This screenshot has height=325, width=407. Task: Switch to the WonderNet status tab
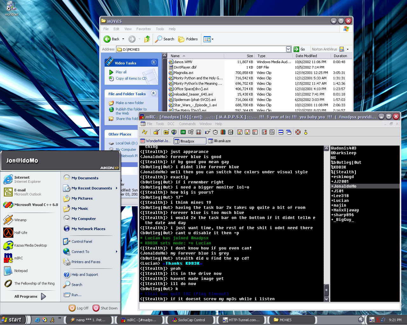click(x=155, y=141)
